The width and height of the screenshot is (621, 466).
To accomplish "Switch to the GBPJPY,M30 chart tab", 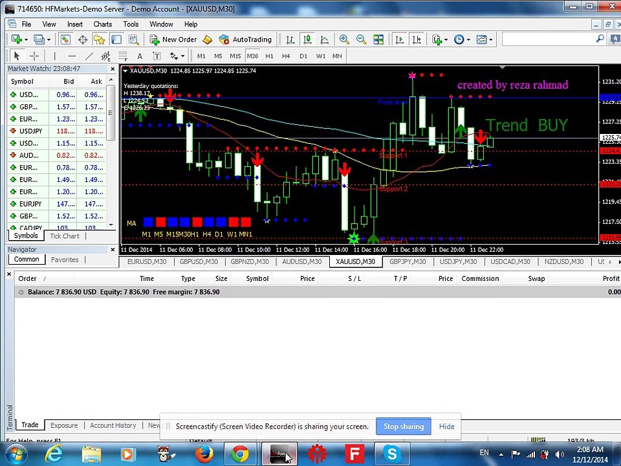I will click(x=408, y=261).
